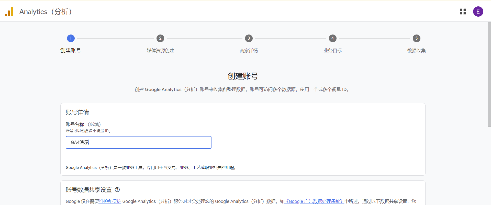491x205 pixels.
Task: Click the 商家详情 step label
Action: pyautogui.click(x=249, y=51)
